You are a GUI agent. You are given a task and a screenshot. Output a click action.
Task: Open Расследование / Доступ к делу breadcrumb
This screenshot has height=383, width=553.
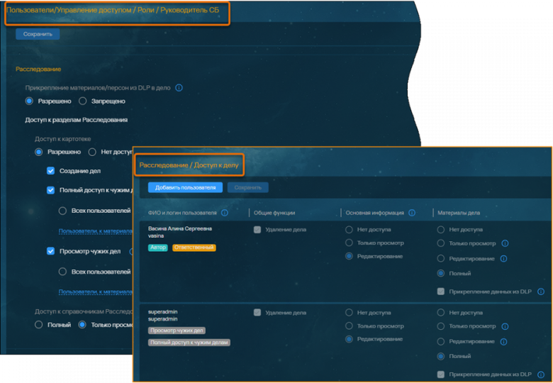click(189, 165)
